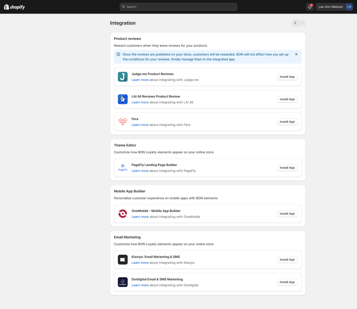
Task: Click the Shopify logo in header
Action: point(14,7)
